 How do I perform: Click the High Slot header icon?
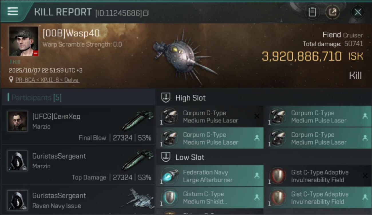(x=166, y=98)
